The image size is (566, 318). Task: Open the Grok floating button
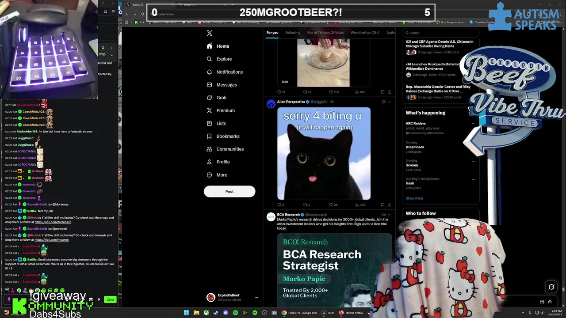tap(551, 287)
